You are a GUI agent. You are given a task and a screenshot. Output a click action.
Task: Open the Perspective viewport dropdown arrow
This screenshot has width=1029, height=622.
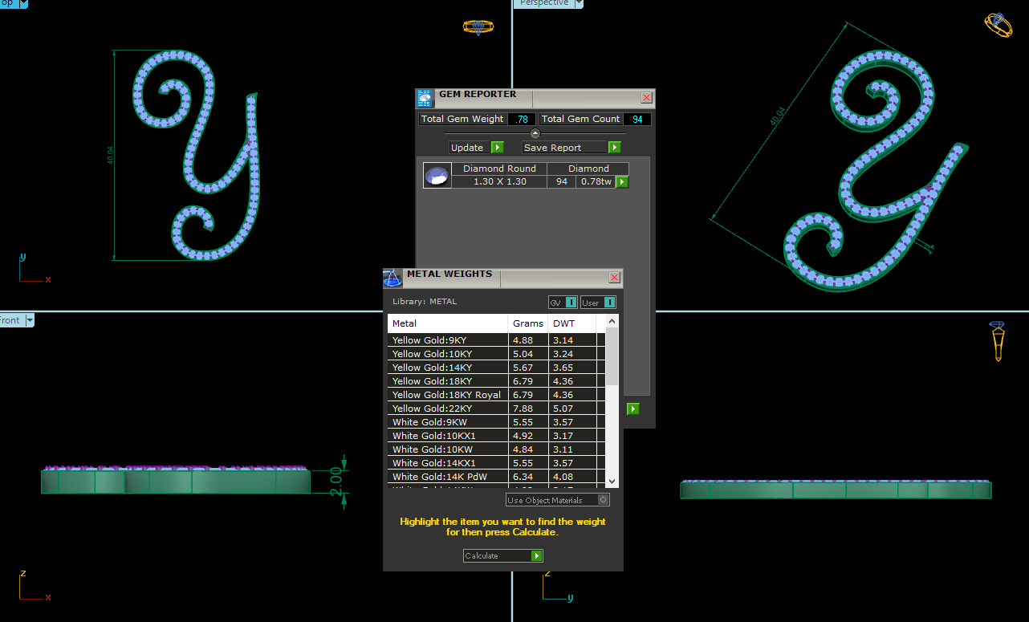coord(578,3)
